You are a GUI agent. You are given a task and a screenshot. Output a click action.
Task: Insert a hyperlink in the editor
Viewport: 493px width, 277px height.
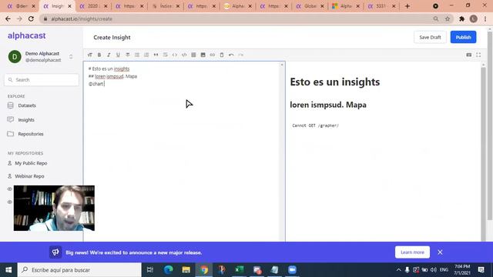[x=213, y=55]
